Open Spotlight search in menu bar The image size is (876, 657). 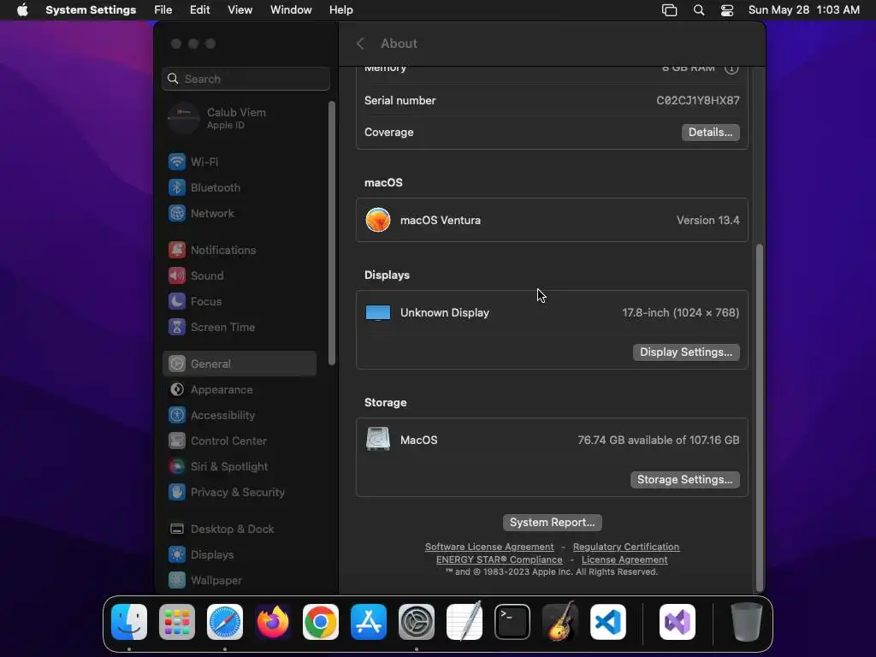pyautogui.click(x=699, y=10)
